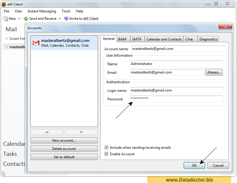Click the Set as default button
This screenshot has height=183, width=237.
point(64,157)
